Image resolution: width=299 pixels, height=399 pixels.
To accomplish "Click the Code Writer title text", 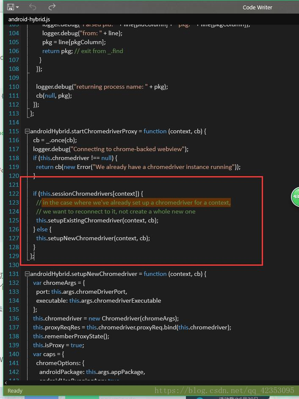I will pos(257,7).
